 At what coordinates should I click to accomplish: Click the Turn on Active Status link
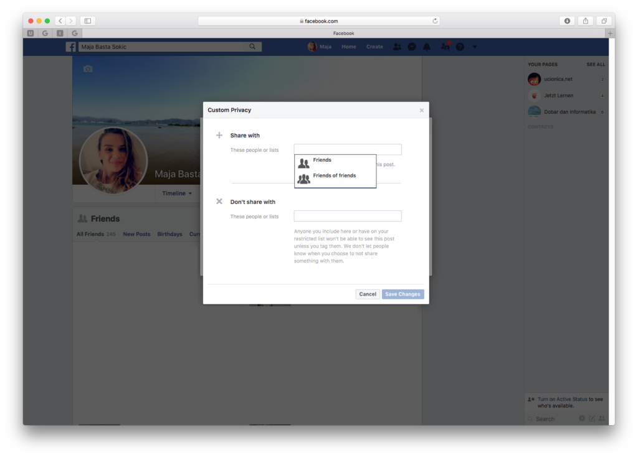click(562, 399)
